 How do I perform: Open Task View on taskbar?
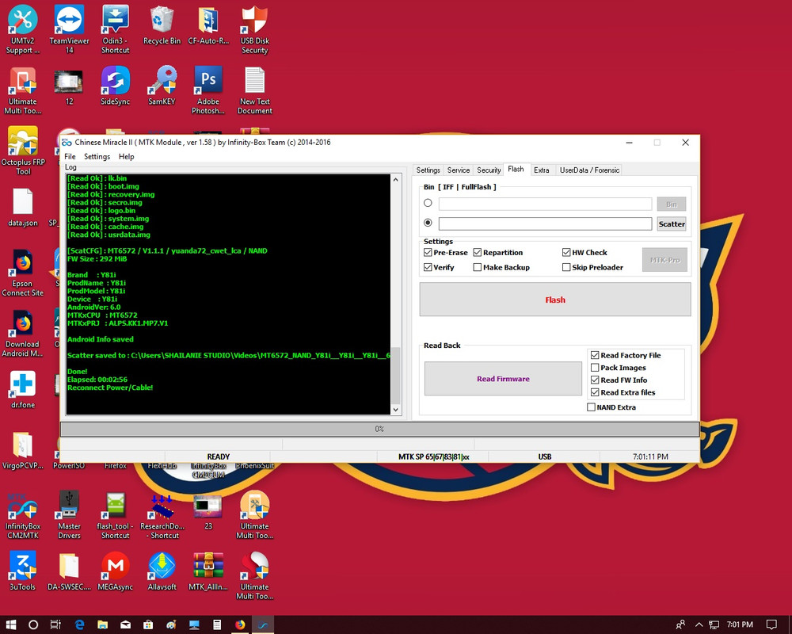pos(55,624)
